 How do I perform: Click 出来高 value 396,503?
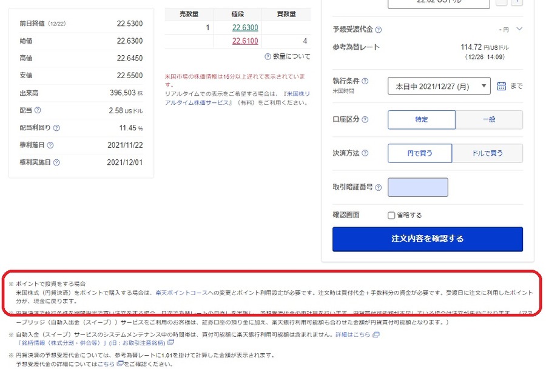click(x=123, y=93)
